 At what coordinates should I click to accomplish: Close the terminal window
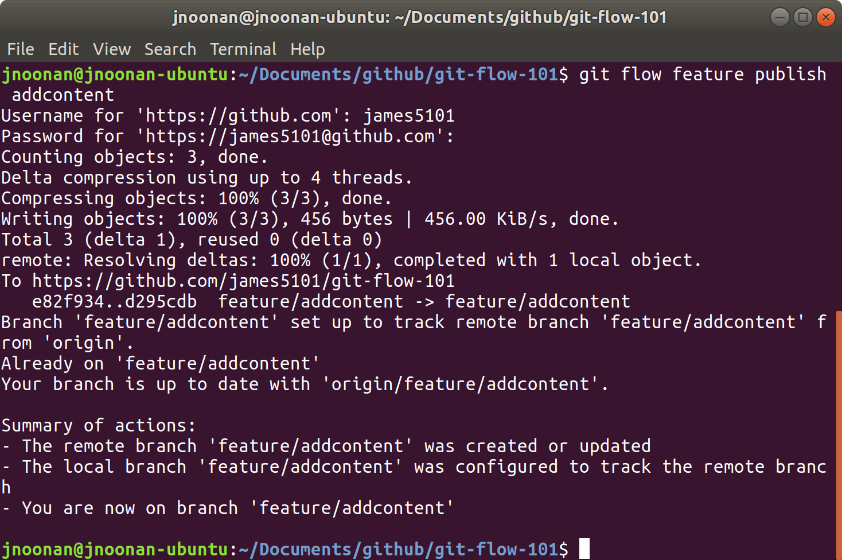826,17
